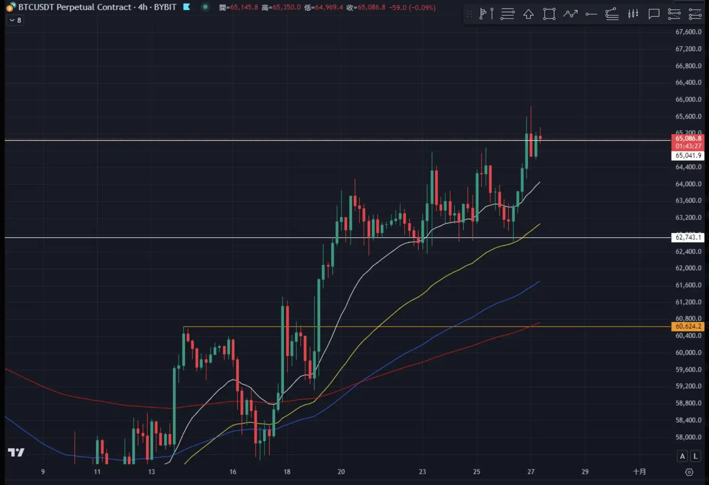Click the green market status dot

(x=205, y=7)
